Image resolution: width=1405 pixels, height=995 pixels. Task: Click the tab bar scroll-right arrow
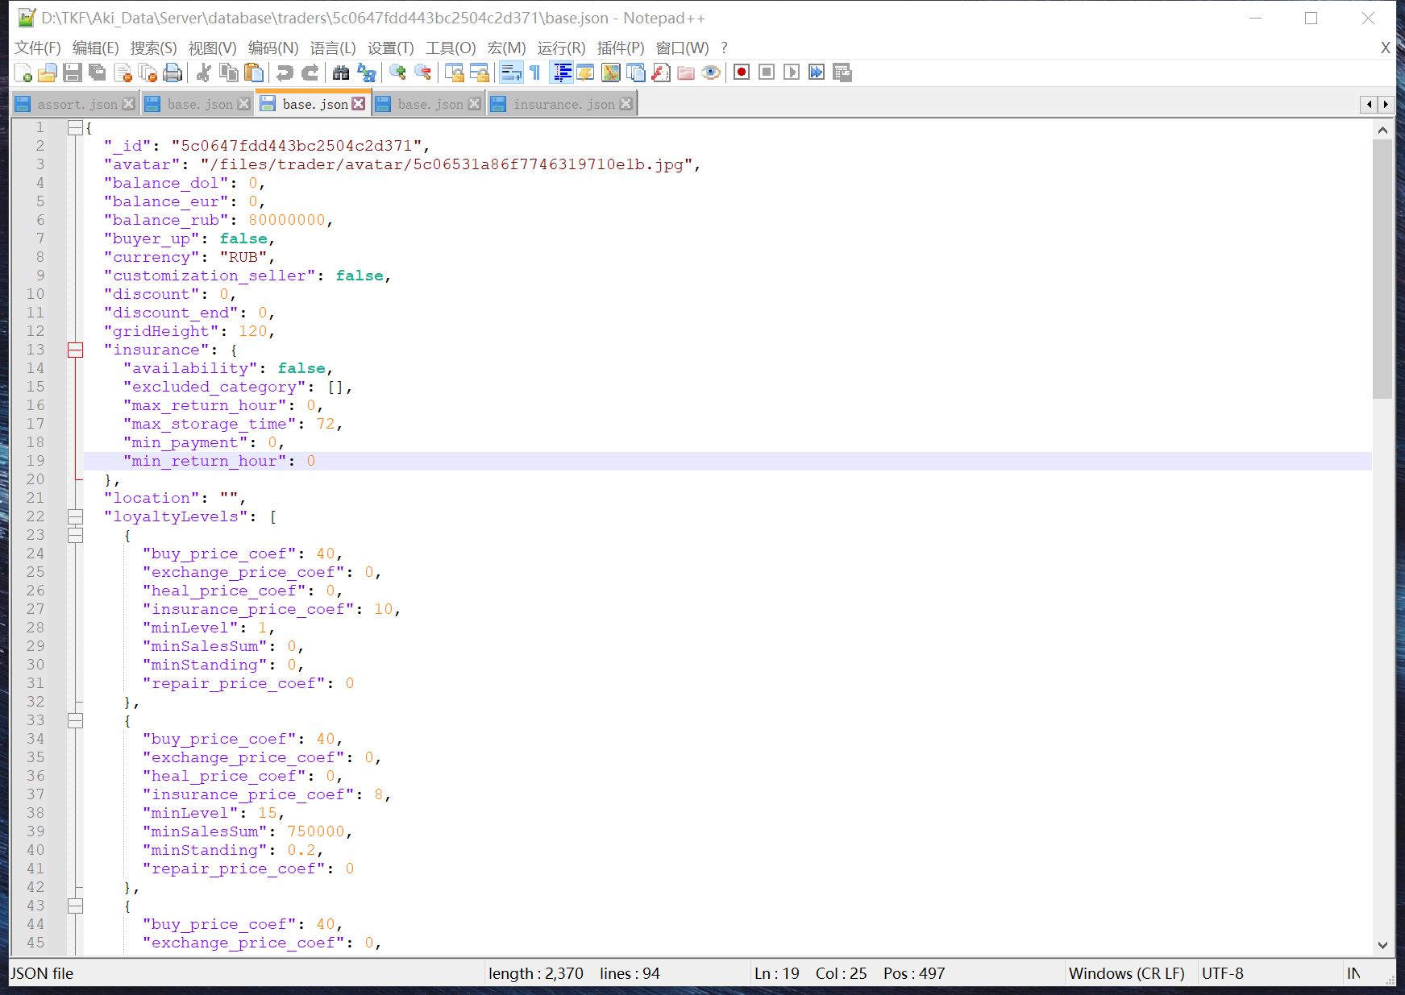pos(1386,105)
